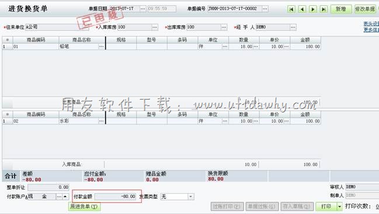Open the 经手人 lookup ellipsis
Screen dimensions: 379x214
point(293,27)
